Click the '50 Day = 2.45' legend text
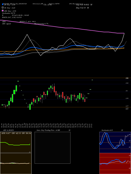131x174 pixels. [10, 8]
